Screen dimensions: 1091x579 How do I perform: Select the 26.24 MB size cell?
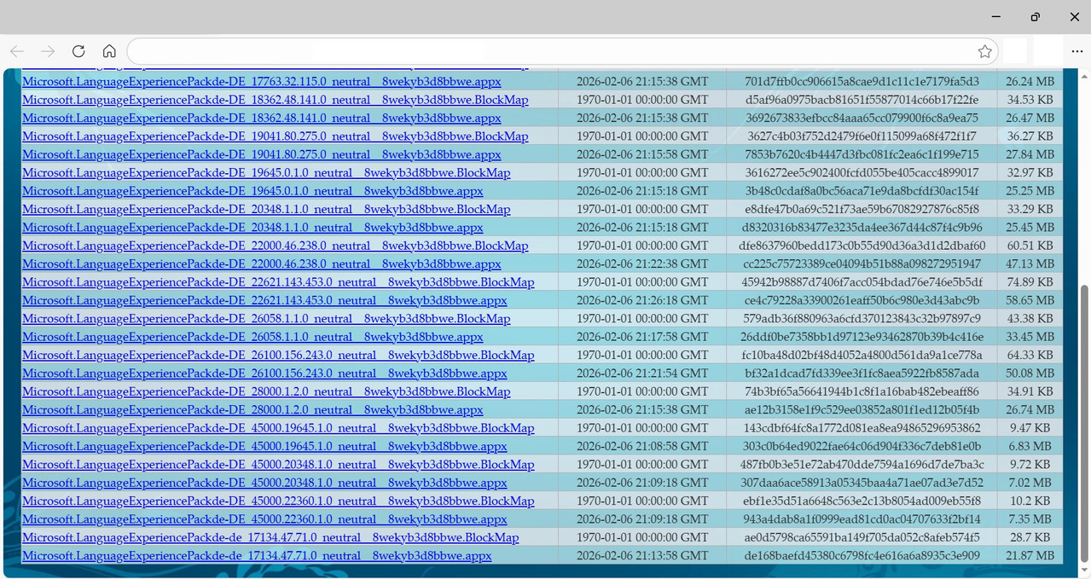point(1030,82)
